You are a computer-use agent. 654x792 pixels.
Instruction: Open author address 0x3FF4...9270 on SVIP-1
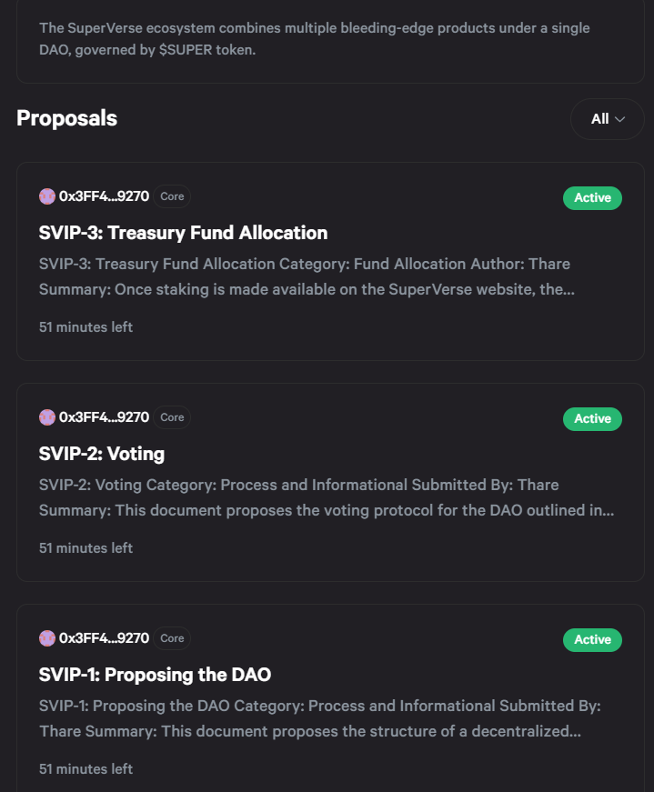coord(104,638)
